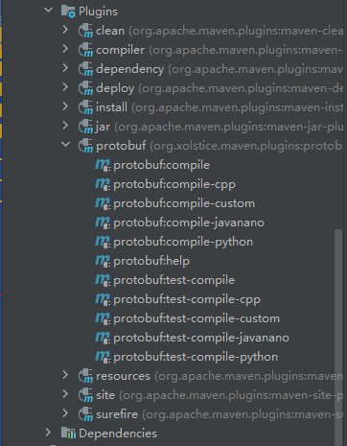Screen dimensions: 347x446
Task: Click the protobuf:test-compile-custom goal icon
Action: coord(103,318)
